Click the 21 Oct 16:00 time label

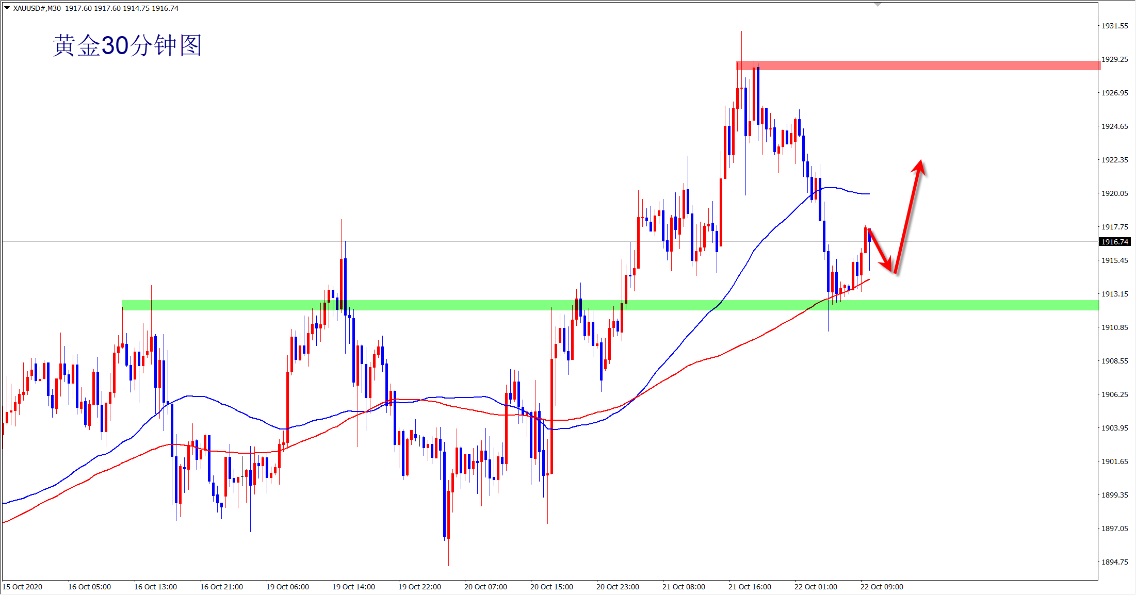pos(749,587)
